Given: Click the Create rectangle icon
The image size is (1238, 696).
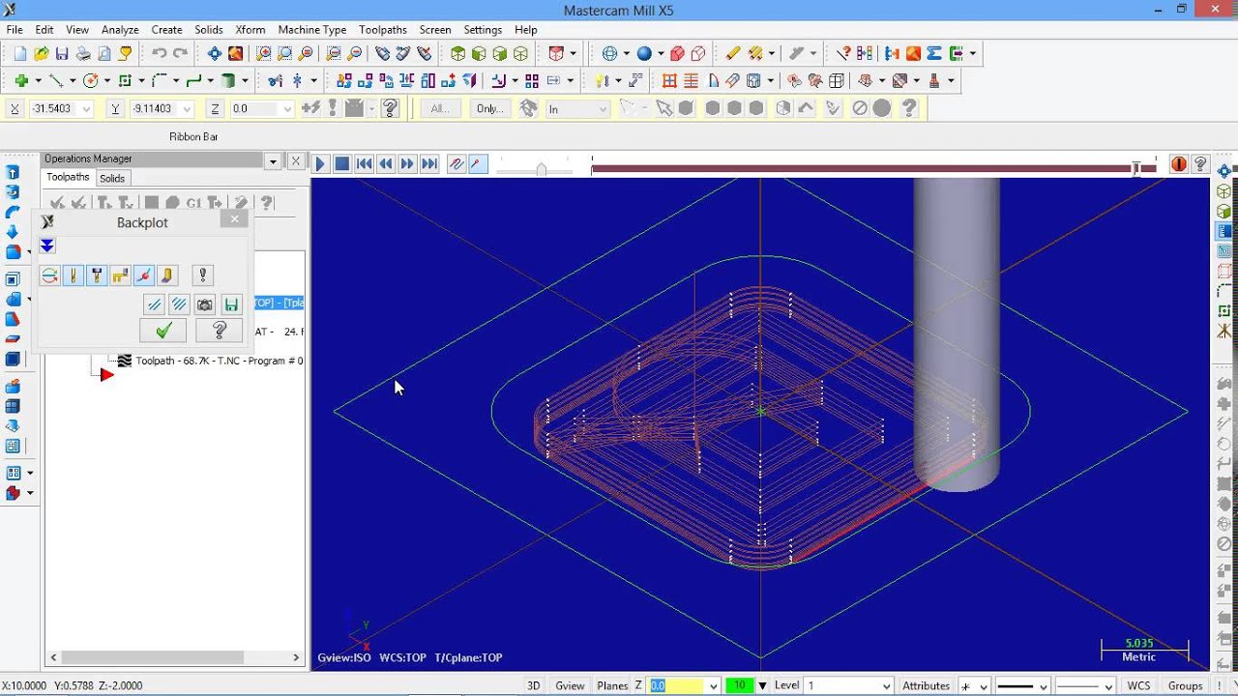Looking at the screenshot, I should click(125, 81).
